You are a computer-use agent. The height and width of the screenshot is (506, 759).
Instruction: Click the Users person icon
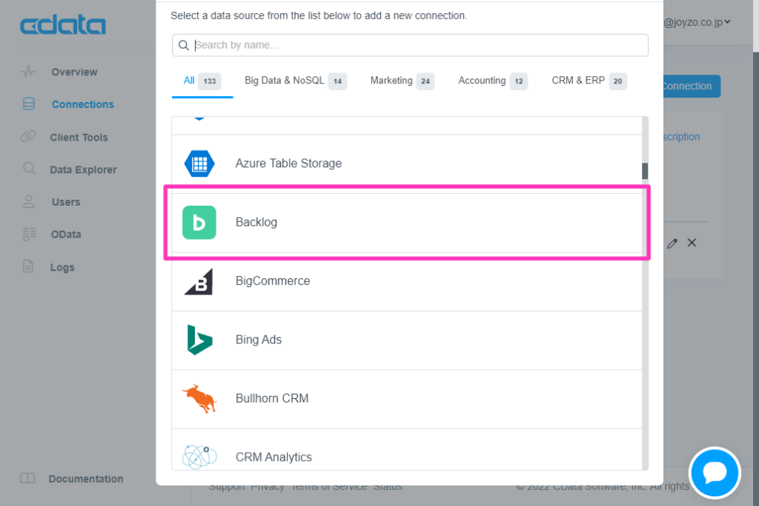(x=29, y=201)
